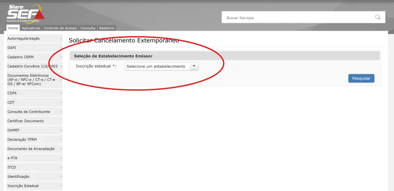
Task: Click the Inscrição estadual field label
Action: click(x=96, y=66)
